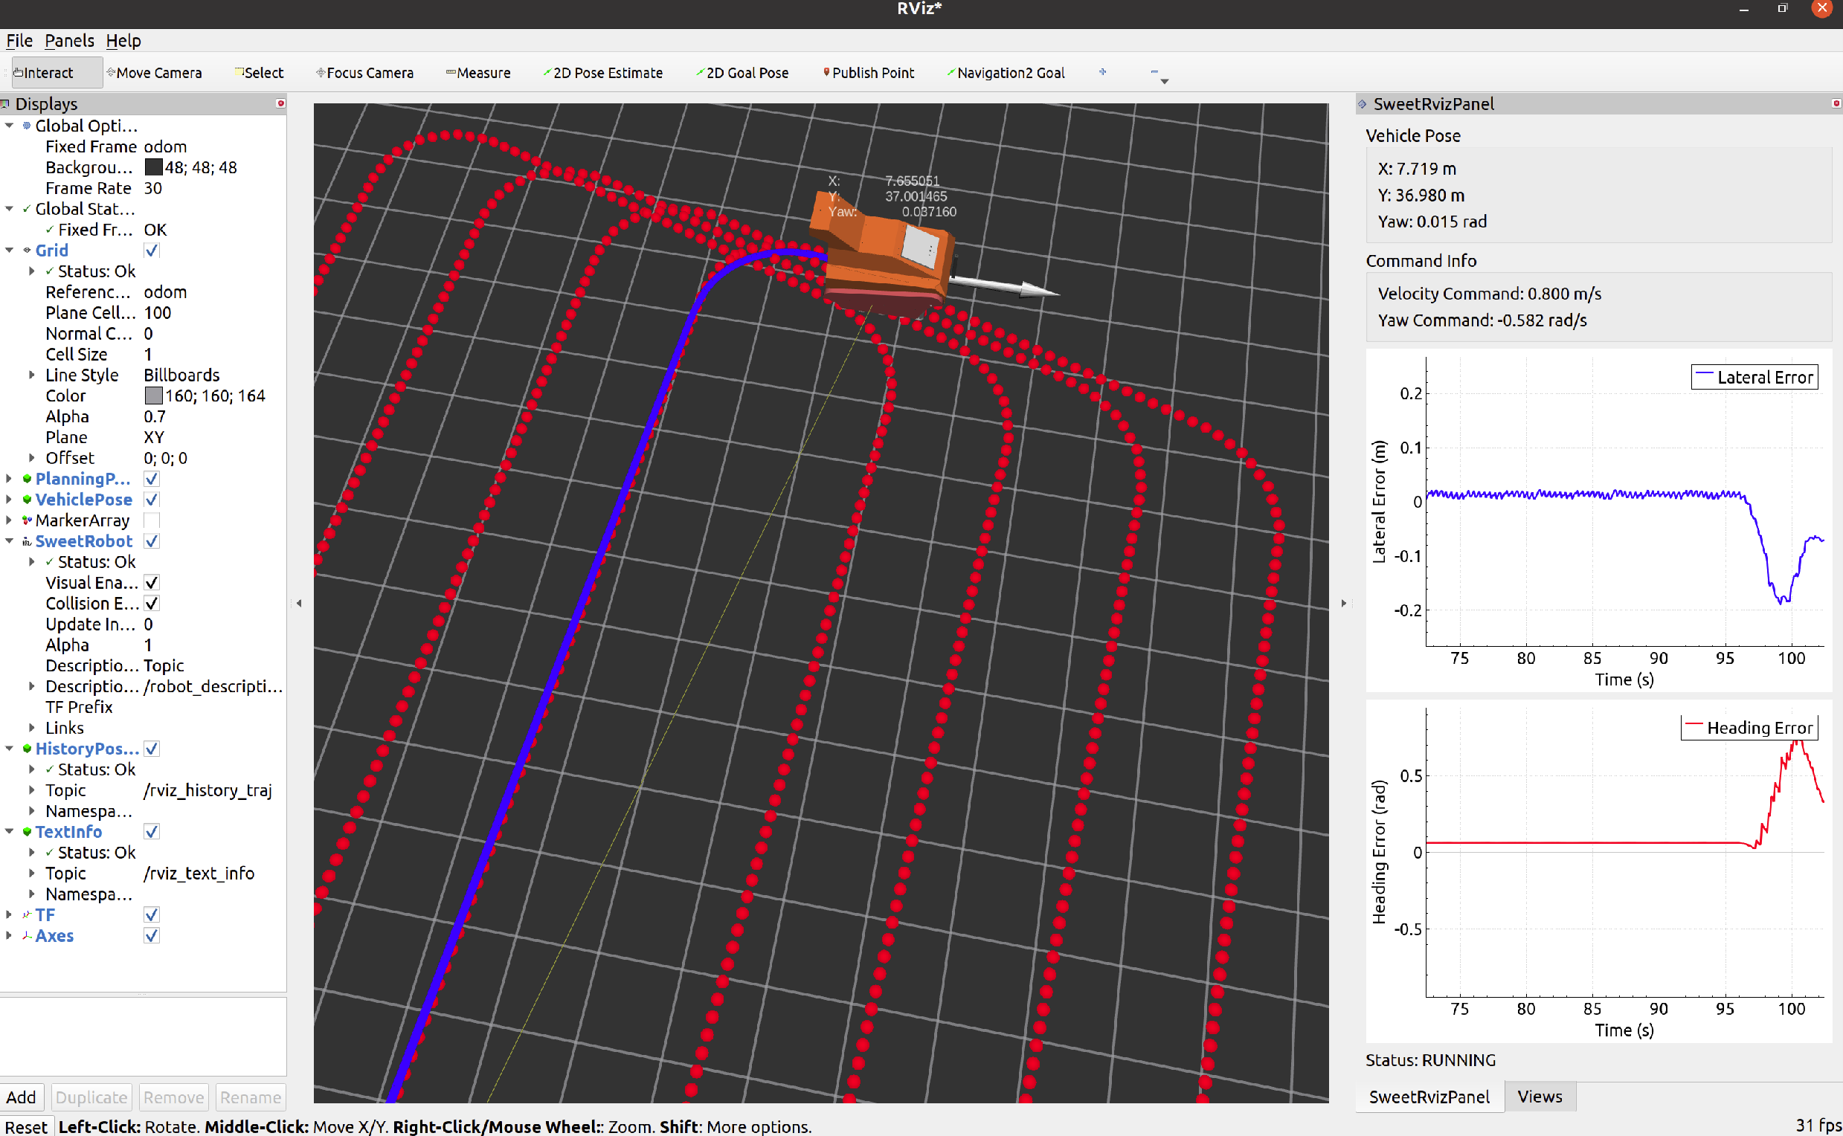Expand the Offset property
The height and width of the screenshot is (1136, 1843).
click(31, 457)
